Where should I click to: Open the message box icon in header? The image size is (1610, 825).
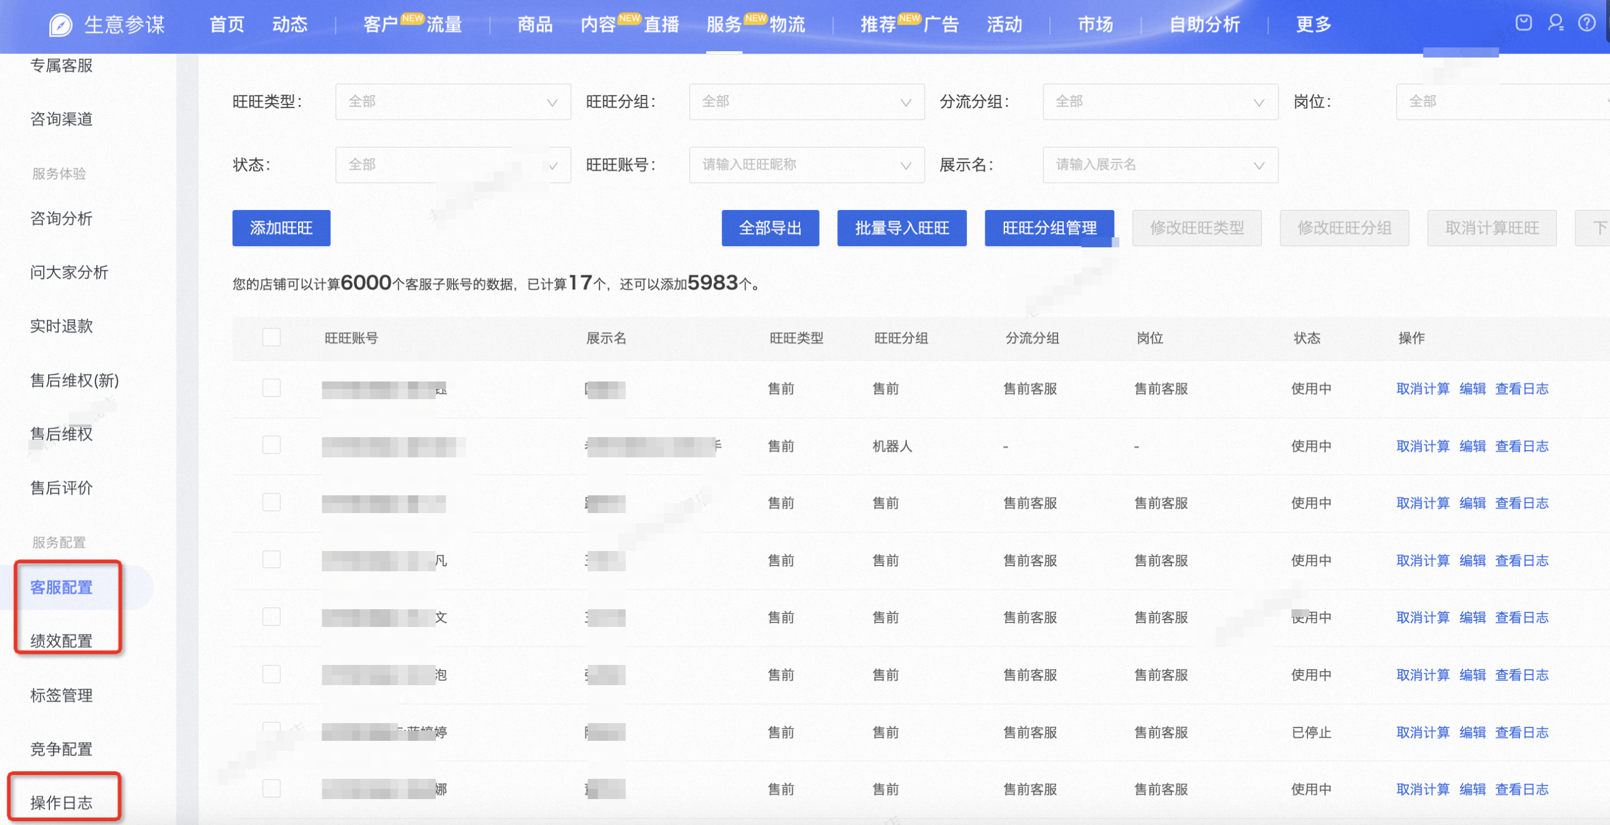click(1523, 23)
